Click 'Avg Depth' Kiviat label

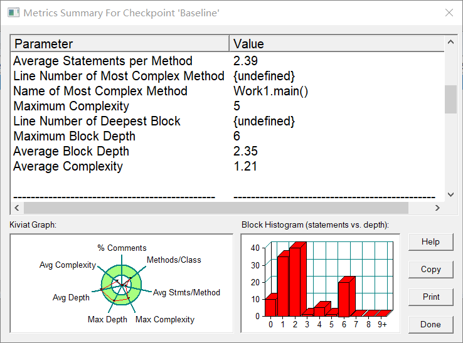(x=71, y=297)
